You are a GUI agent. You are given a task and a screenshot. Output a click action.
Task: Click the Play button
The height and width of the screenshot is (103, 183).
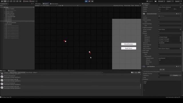click(86, 1)
